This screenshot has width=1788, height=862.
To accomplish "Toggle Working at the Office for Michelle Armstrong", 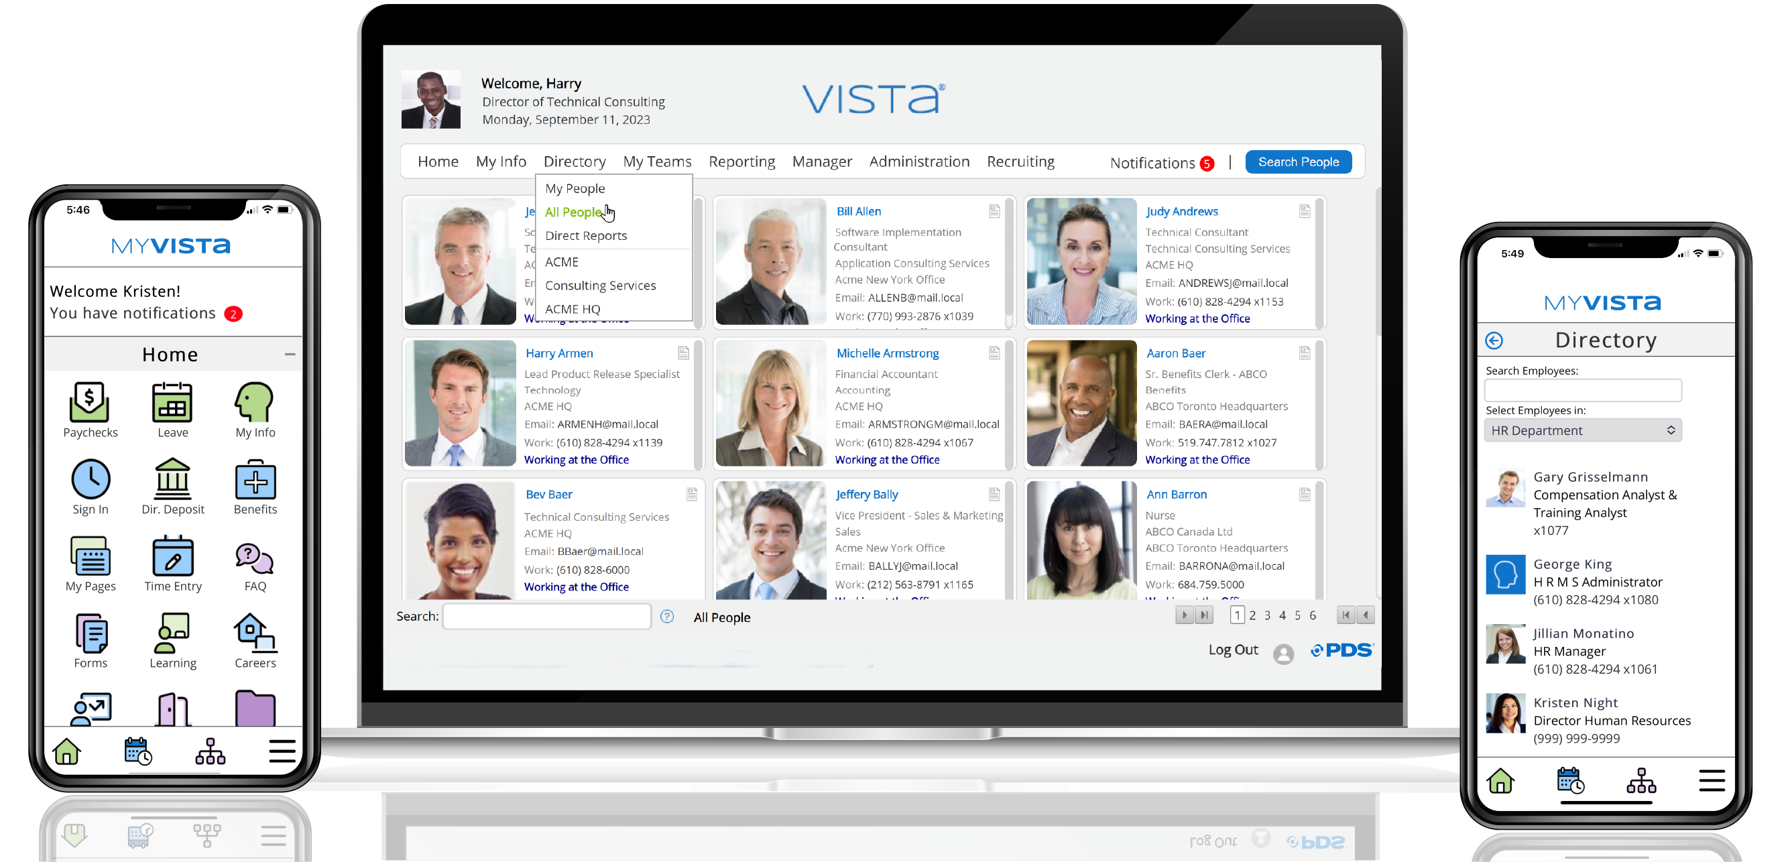I will [x=887, y=460].
